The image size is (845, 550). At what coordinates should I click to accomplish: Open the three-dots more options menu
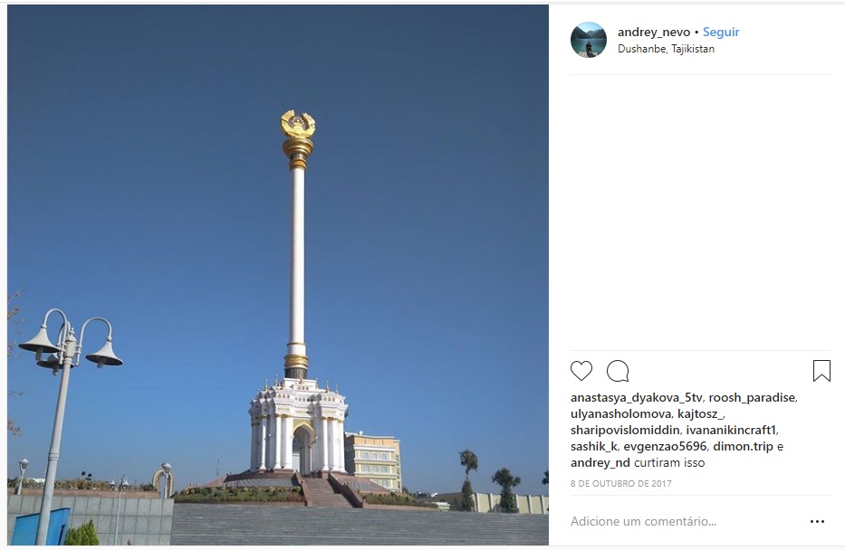click(817, 521)
